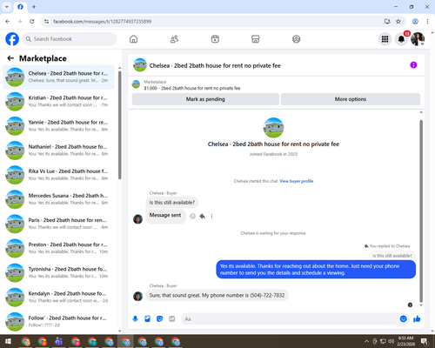Click Chelsea's phone number message
Image resolution: width=435 pixels, height=348 pixels.
(217, 295)
